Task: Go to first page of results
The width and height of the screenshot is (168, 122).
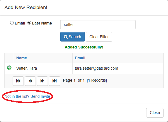Action: (18, 81)
